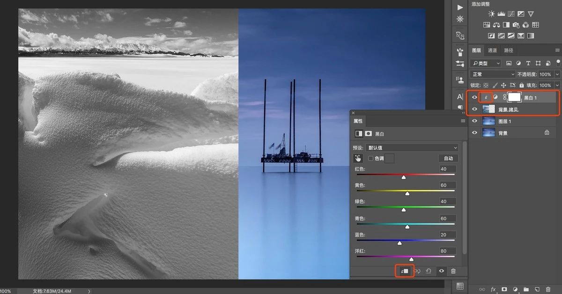The image size is (562, 294).
Task: Switch to the 路径 paths tab
Action: 509,50
